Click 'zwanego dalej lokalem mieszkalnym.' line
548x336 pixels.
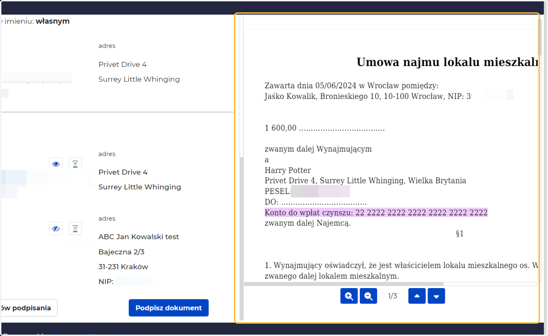pos(332,276)
